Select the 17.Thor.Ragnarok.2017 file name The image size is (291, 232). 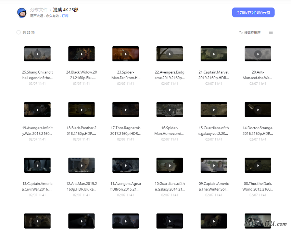tap(125, 131)
